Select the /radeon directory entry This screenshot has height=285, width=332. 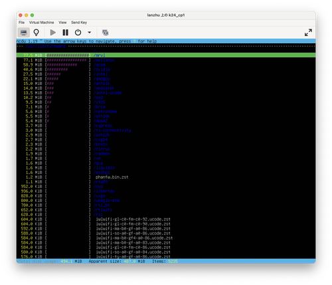pos(102,153)
